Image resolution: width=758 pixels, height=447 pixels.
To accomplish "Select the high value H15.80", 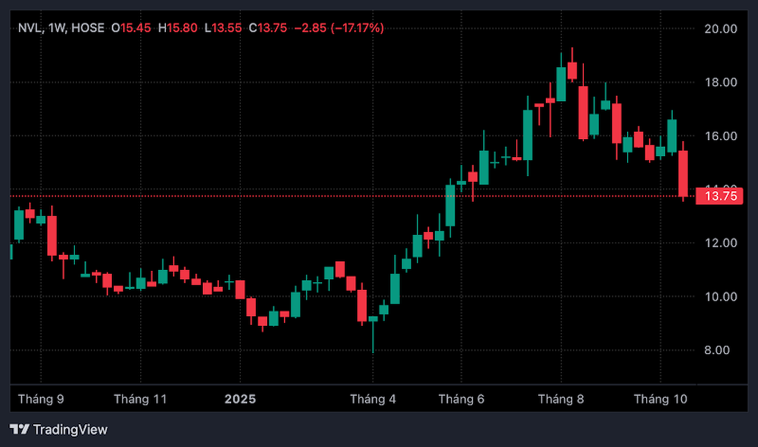I will [178, 28].
